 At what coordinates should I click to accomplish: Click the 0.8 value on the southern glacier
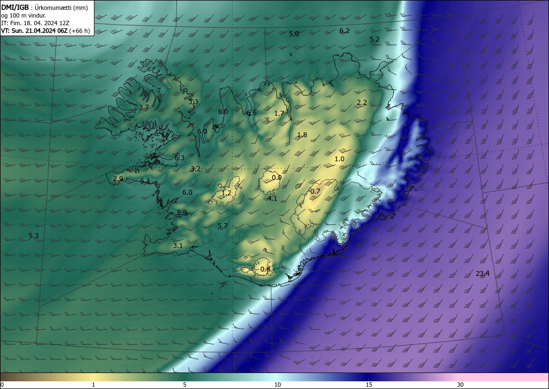pyautogui.click(x=265, y=269)
